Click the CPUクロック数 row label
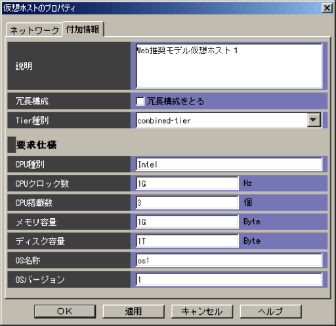This screenshot has width=336, height=326. (x=42, y=183)
